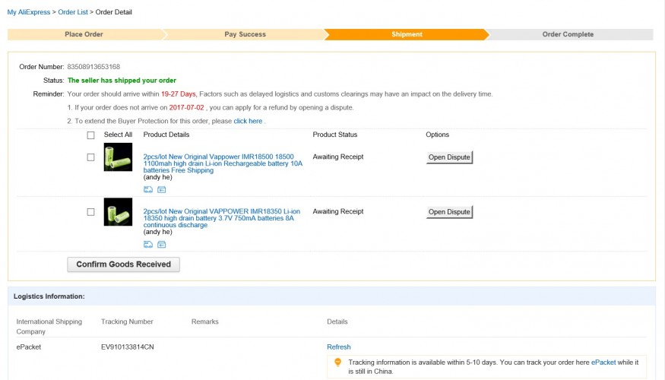Tick the Select All checkbox
Viewport: 665px width, 380px height.
[x=91, y=135]
